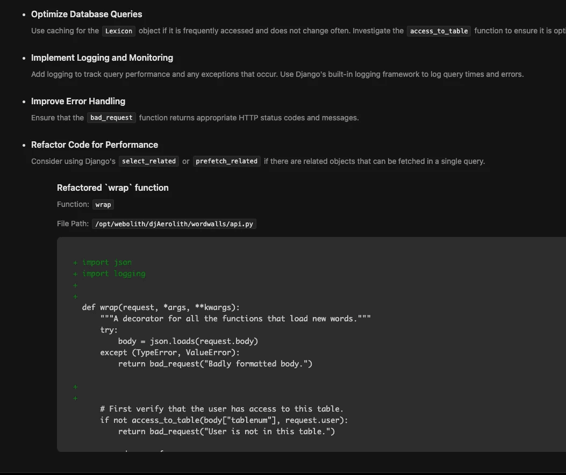The image size is (566, 475).
Task: Select the access_to_table check line in code
Action: click(224, 420)
